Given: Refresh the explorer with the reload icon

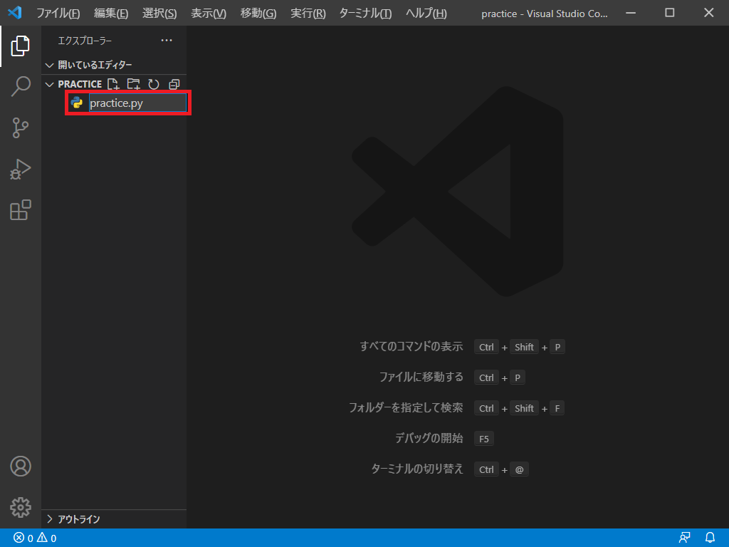Looking at the screenshot, I should (x=154, y=84).
